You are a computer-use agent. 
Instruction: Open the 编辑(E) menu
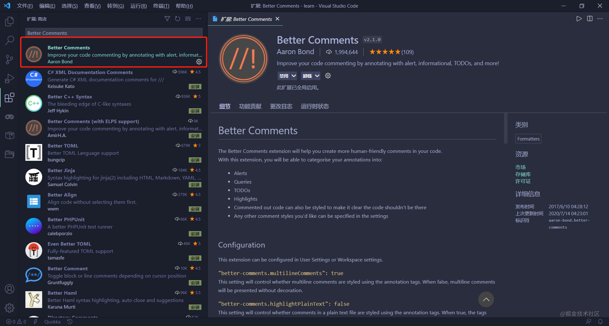[x=47, y=6]
